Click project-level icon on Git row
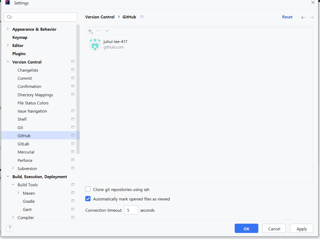Image resolution: width=320 pixels, height=239 pixels. point(73,127)
